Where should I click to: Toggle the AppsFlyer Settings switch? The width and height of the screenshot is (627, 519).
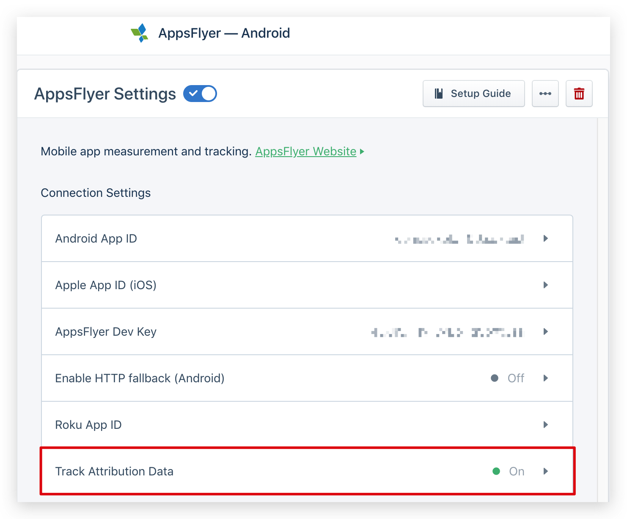click(200, 94)
